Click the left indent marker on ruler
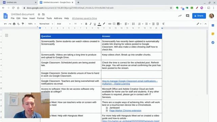Viewport: 217px width, 122px height. pos(40,28)
